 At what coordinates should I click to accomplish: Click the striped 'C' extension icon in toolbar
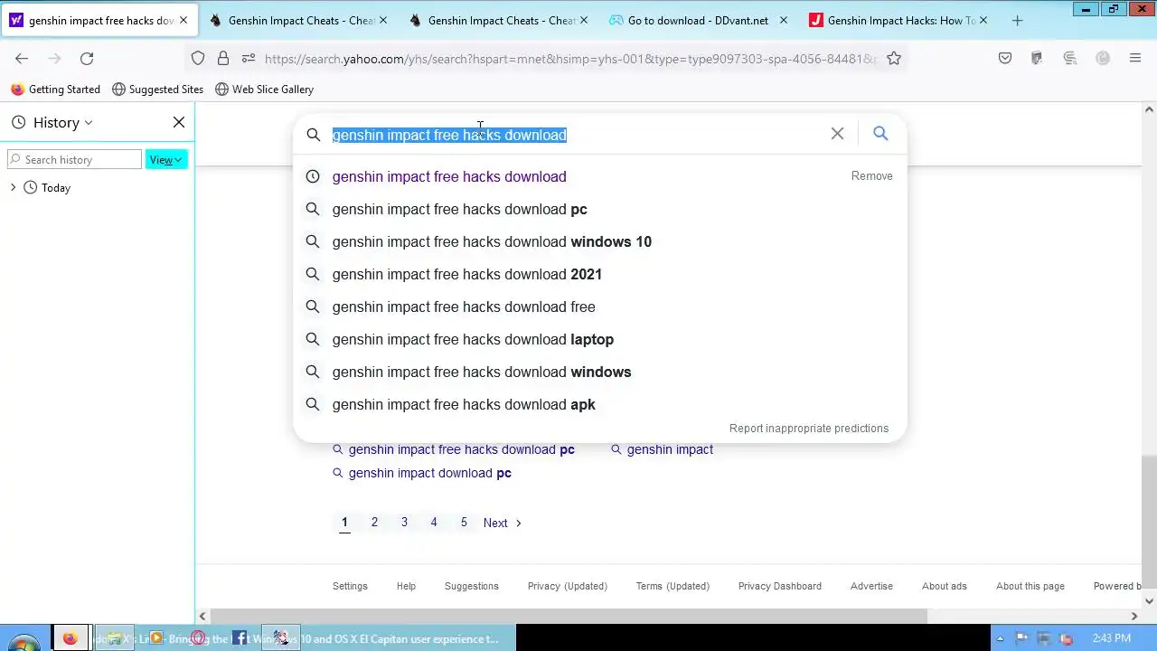pyautogui.click(x=1070, y=58)
